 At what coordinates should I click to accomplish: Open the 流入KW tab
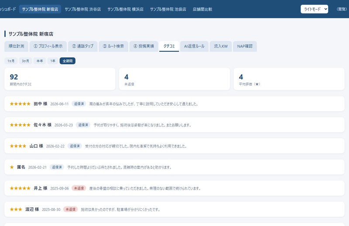click(x=221, y=46)
